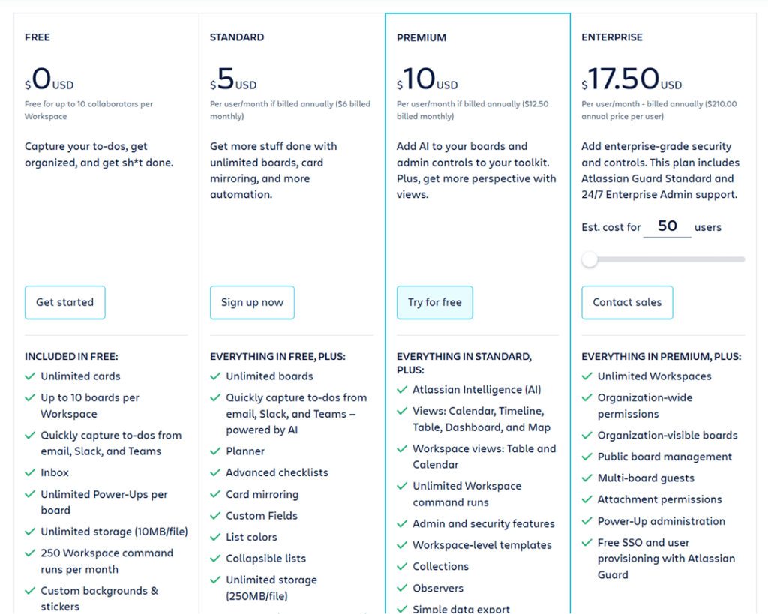Click the checkmark icon beside Unlimited cards
Screen dimensions: 768x614
(x=30, y=376)
